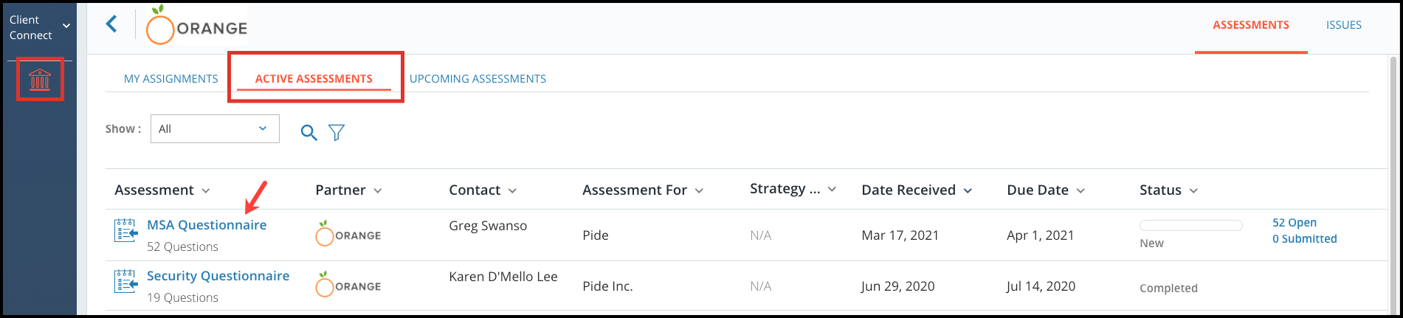Expand the Client Connect dropdown
This screenshot has height=318, width=1403.
point(66,27)
